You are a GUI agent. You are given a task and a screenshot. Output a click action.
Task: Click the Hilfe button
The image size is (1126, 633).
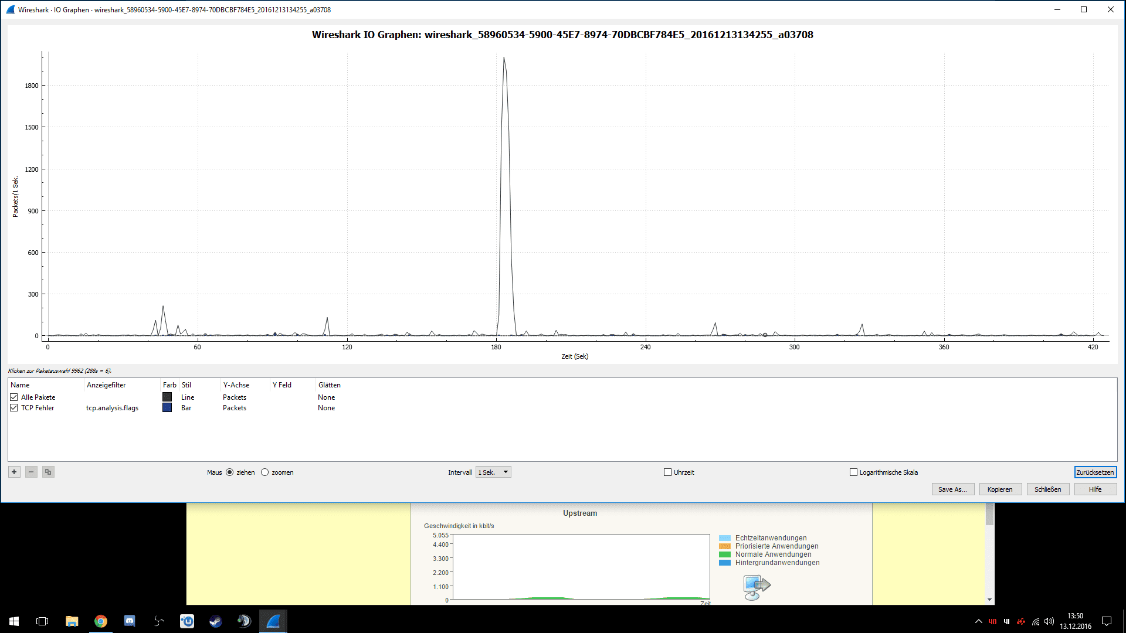pyautogui.click(x=1096, y=489)
